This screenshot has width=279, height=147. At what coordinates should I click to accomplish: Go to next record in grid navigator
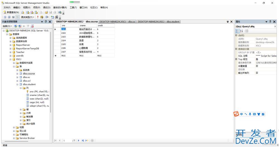[78, 141]
